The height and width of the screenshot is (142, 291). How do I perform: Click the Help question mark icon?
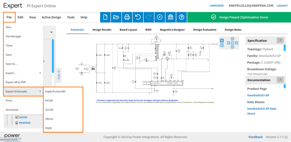(181, 17)
